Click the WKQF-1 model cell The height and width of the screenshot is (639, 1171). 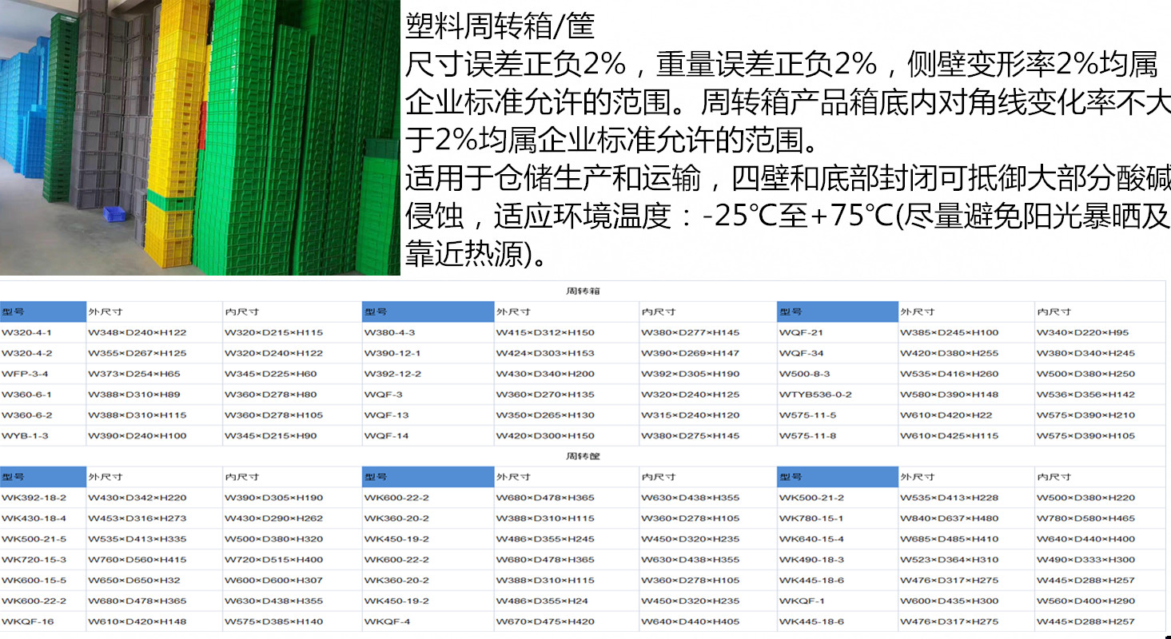click(x=802, y=601)
